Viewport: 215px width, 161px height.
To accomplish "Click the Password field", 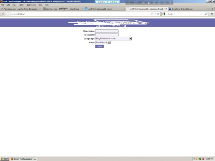I will 107,35.
